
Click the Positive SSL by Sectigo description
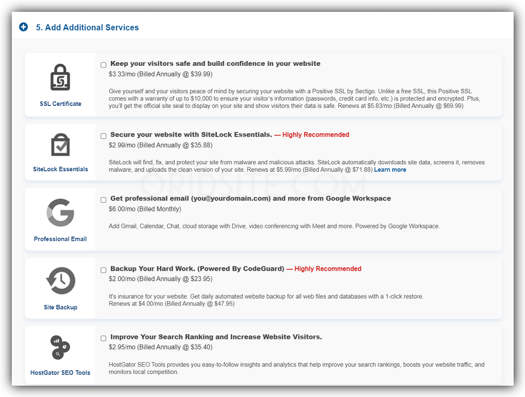point(294,98)
